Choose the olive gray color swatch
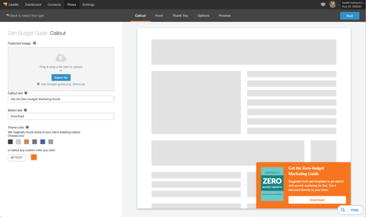 (51, 141)
